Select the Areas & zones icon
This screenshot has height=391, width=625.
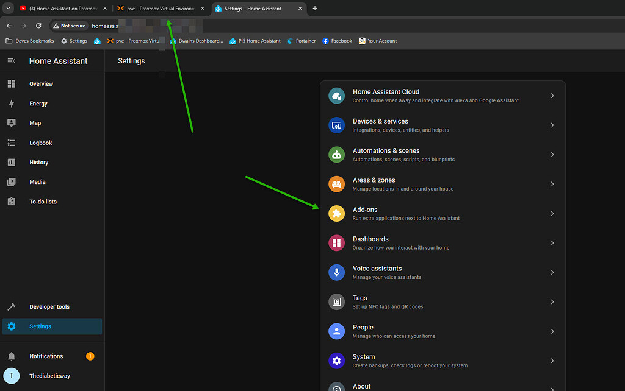tap(336, 183)
